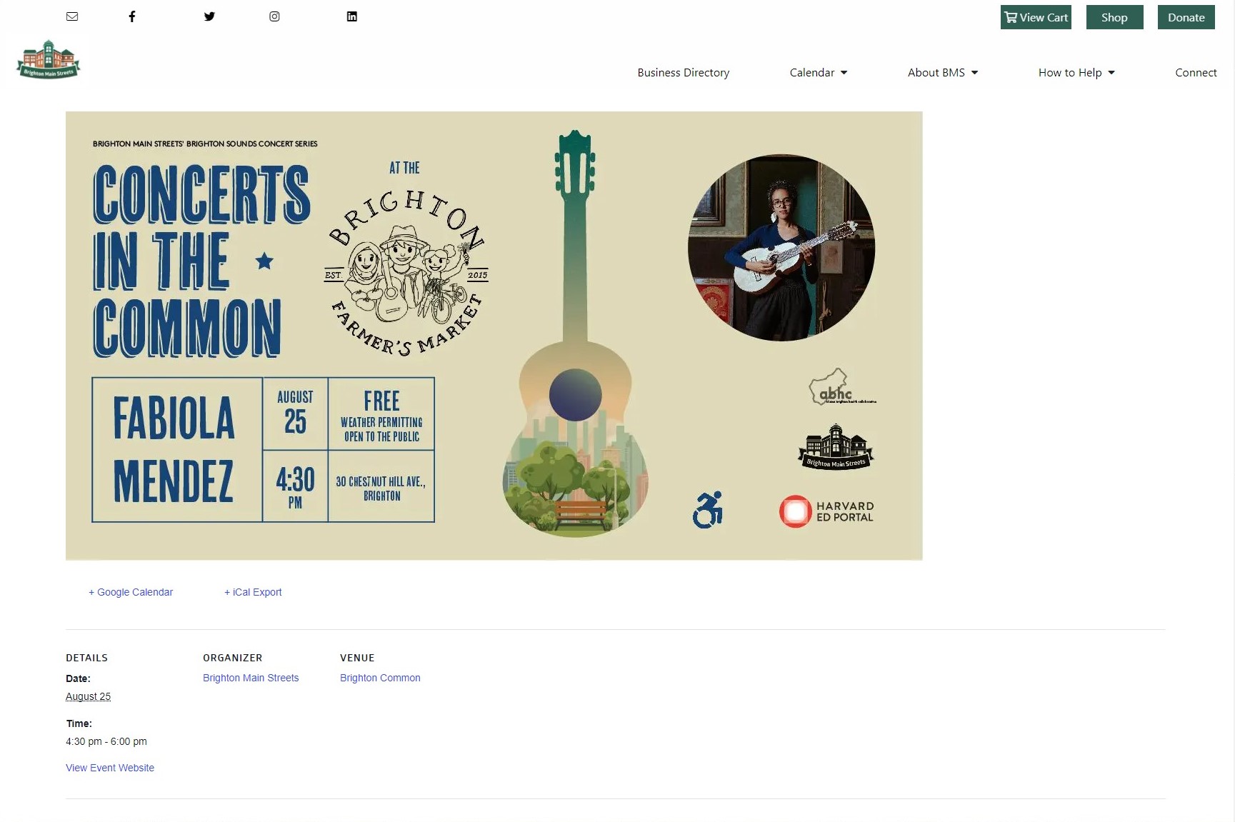1235x822 pixels.
Task: Click the View Cart button
Action: click(1036, 17)
